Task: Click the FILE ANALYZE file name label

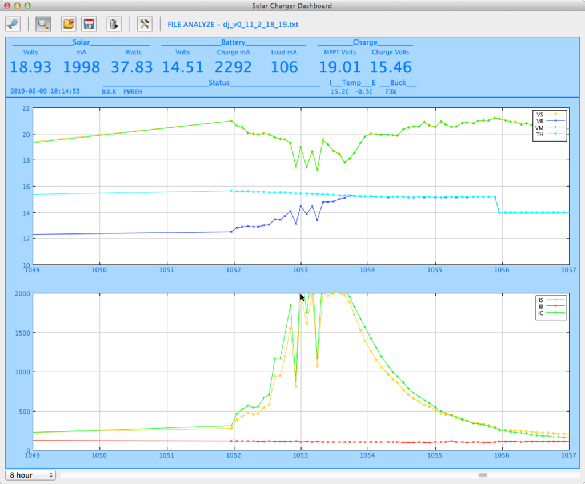Action: pos(233,25)
